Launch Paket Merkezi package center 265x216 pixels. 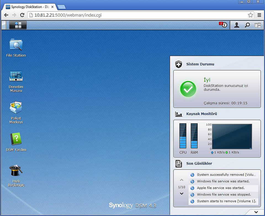[x=16, y=108]
